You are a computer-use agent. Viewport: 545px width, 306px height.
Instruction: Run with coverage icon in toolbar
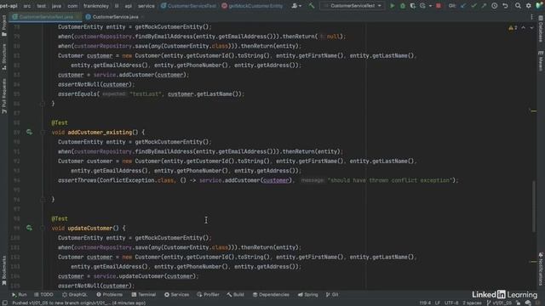412,6
